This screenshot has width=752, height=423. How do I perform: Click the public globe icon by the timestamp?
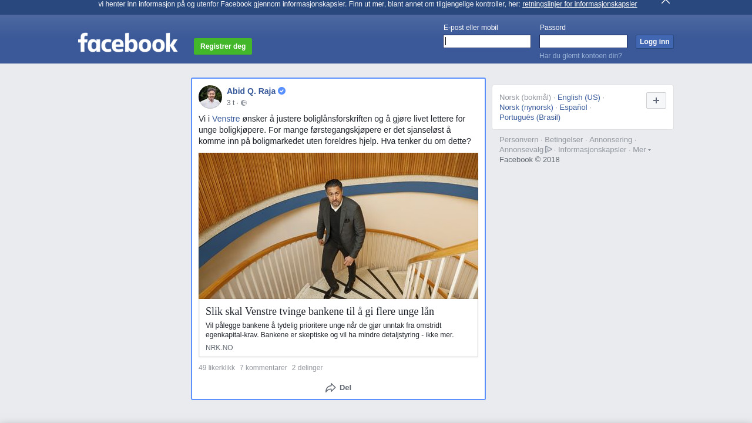click(x=244, y=103)
